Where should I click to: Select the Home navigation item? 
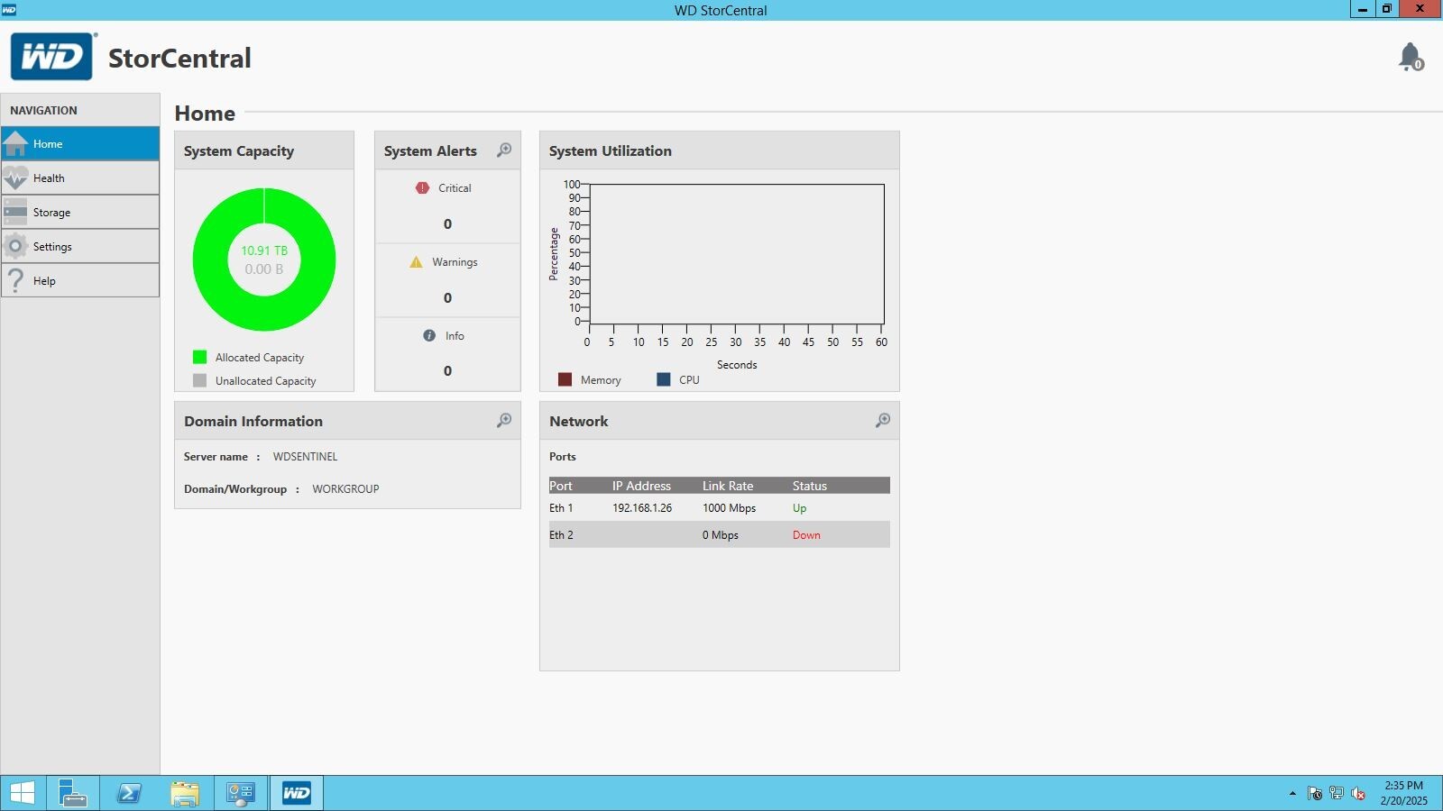tap(80, 144)
